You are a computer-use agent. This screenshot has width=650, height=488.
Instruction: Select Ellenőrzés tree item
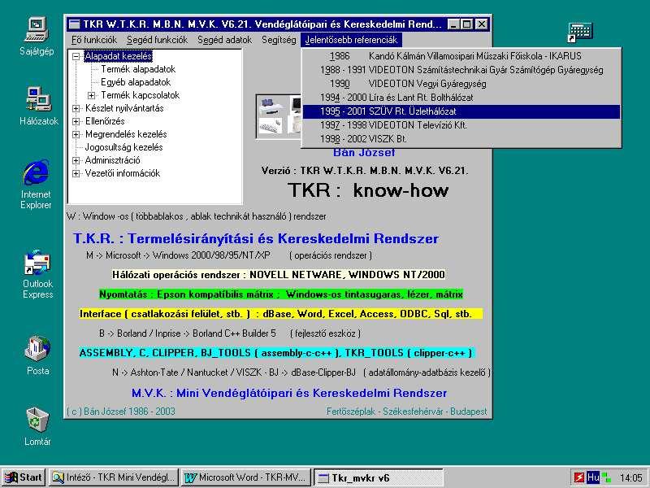coord(105,121)
